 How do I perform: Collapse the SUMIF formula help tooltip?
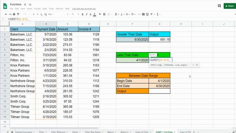click(193, 65)
